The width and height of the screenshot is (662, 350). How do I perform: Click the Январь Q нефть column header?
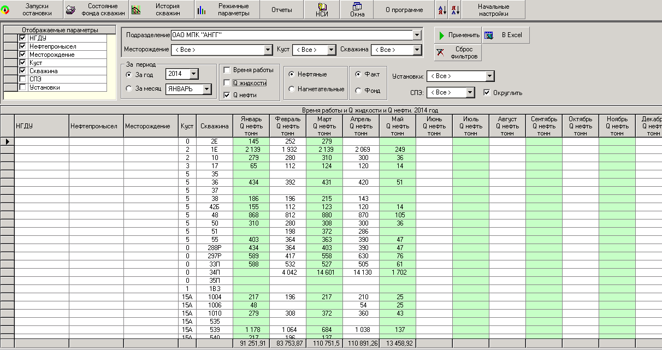click(x=251, y=126)
